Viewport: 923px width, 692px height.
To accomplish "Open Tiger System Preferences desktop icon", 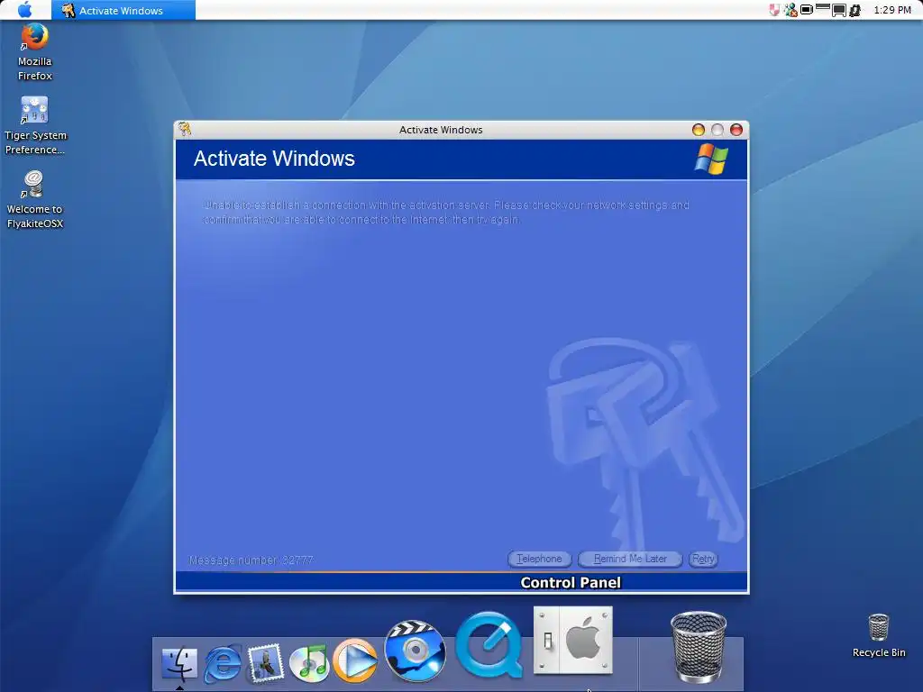I will tap(35, 126).
